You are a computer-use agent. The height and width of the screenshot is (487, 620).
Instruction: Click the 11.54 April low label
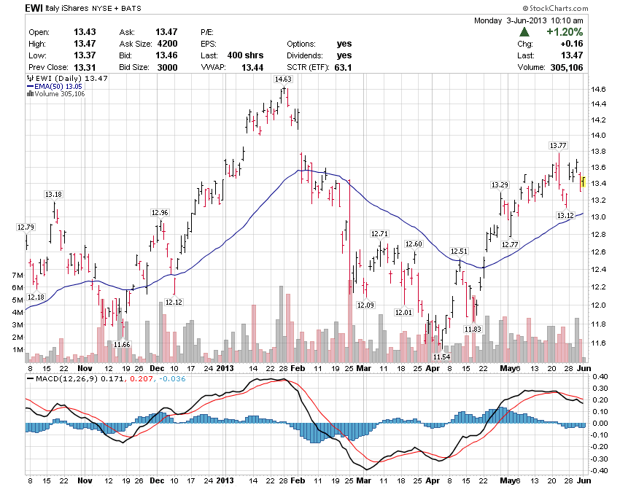pyautogui.click(x=442, y=357)
